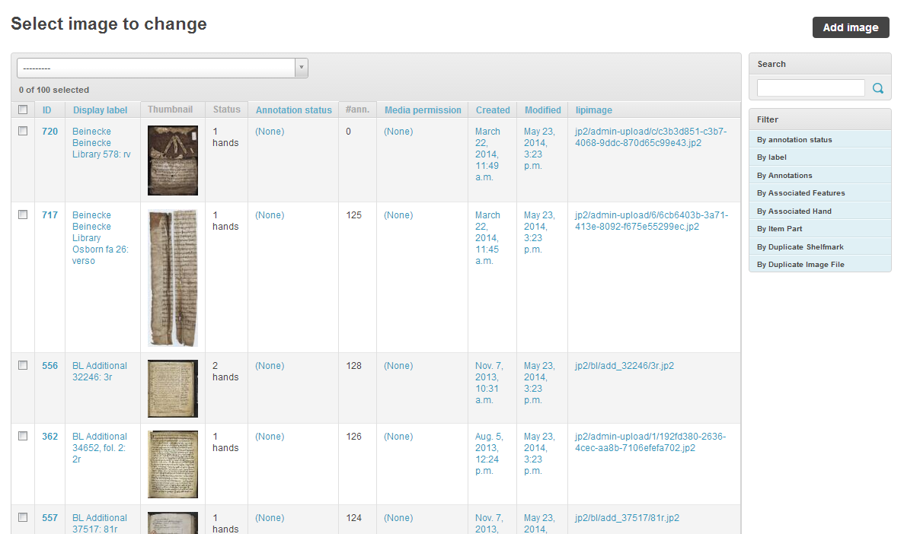This screenshot has height=534, width=904.
Task: Tick the checkbox for image 362
Action: tap(23, 436)
